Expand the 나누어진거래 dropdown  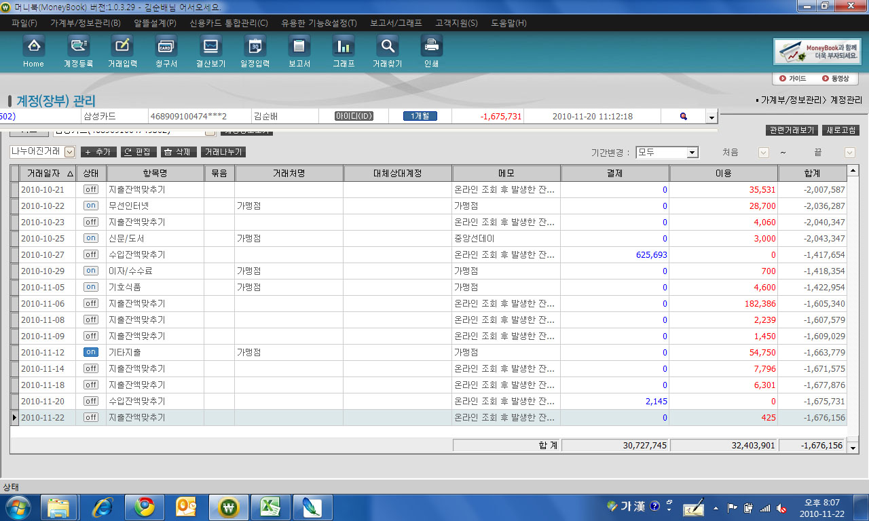coord(69,152)
